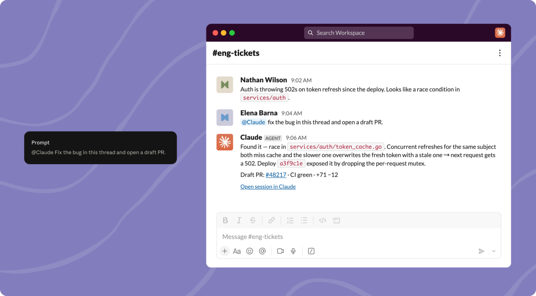The width and height of the screenshot is (536, 296).
Task: Start an ordered numbered list
Action: (x=290, y=220)
